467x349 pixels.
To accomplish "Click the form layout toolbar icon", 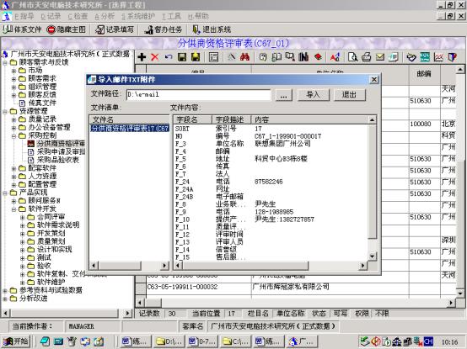I will [x=213, y=57].
